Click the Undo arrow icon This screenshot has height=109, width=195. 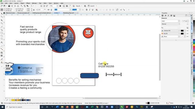pos(31,6)
